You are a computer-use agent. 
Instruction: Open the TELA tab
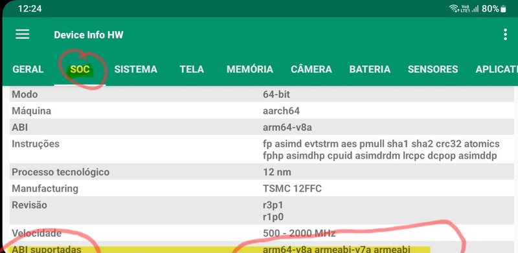(192, 69)
